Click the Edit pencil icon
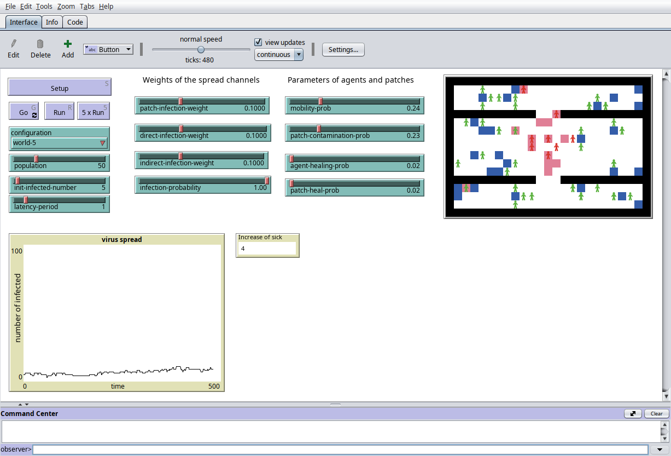Viewport: 671px width, 456px height. pyautogui.click(x=14, y=44)
